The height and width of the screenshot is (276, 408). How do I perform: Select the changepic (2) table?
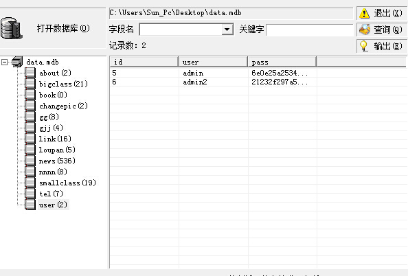pyautogui.click(x=63, y=106)
